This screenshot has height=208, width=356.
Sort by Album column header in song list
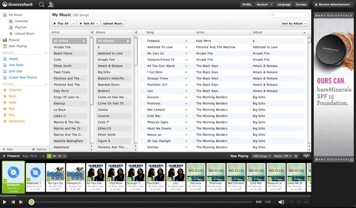258,32
